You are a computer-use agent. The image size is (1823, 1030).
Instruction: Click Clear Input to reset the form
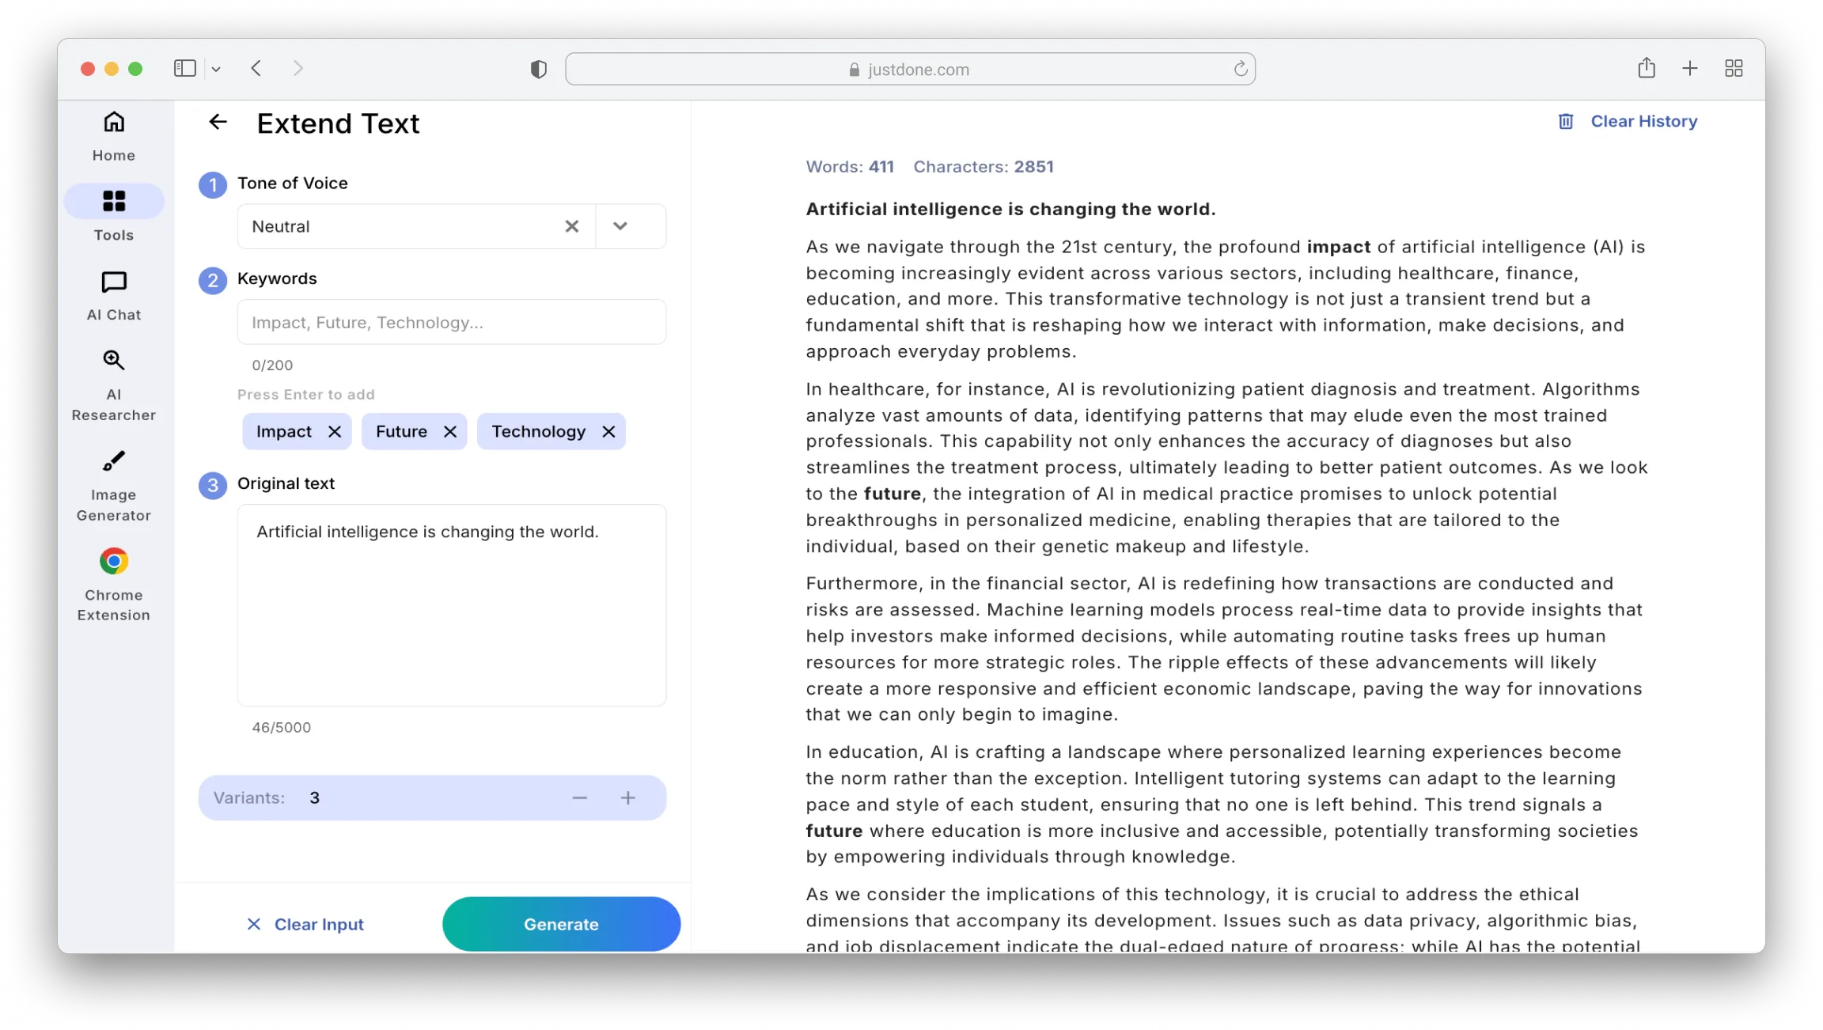point(305,923)
